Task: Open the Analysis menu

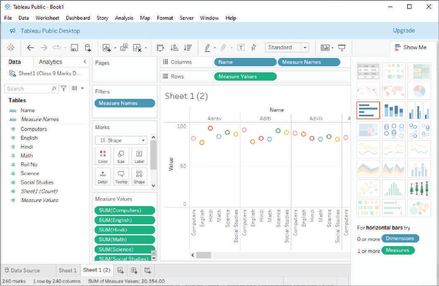Action: [124, 18]
